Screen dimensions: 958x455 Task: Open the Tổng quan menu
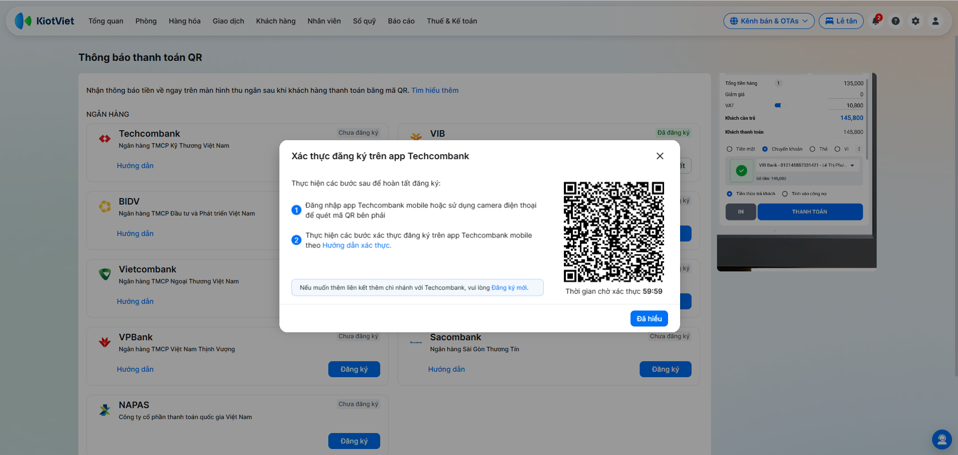point(106,21)
